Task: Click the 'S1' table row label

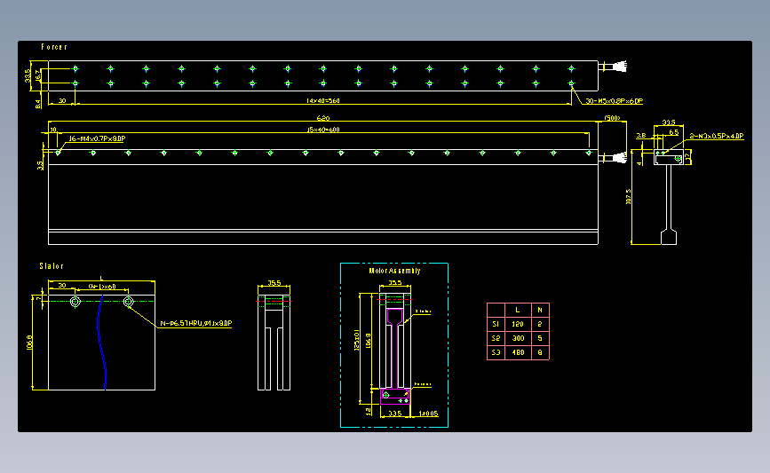Action: pos(496,324)
